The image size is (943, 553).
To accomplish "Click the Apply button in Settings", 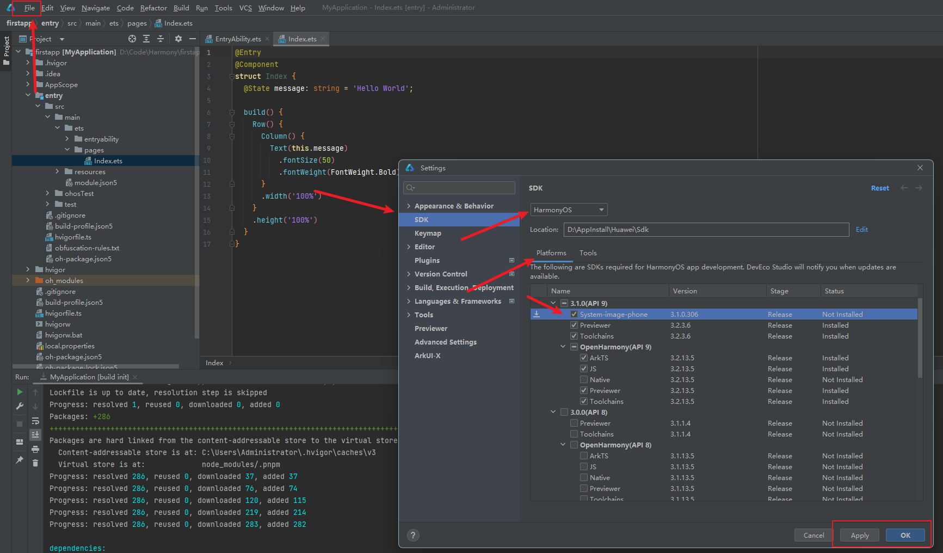I will point(860,535).
